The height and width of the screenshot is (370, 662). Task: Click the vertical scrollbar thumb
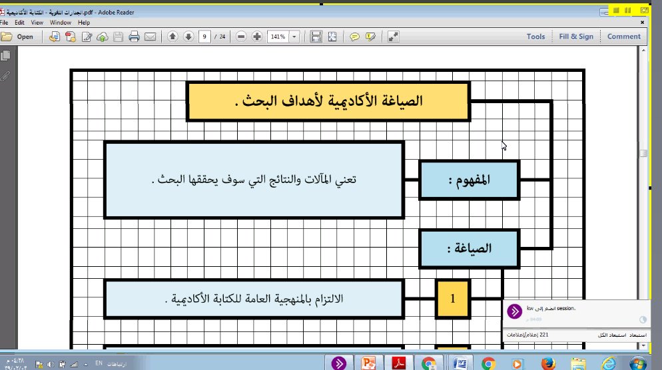pyautogui.click(x=643, y=153)
